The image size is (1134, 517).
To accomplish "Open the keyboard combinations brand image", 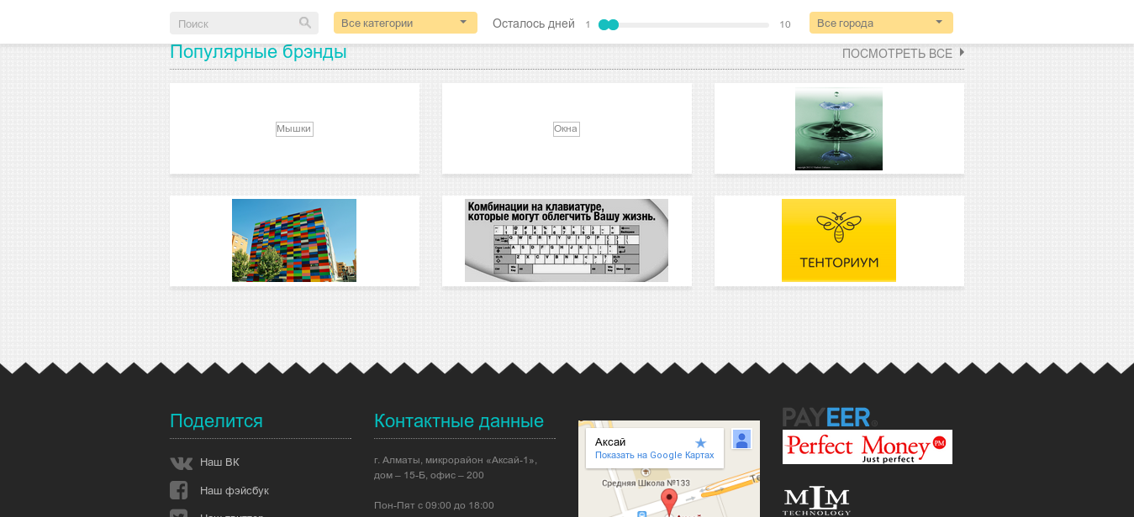I will [567, 240].
